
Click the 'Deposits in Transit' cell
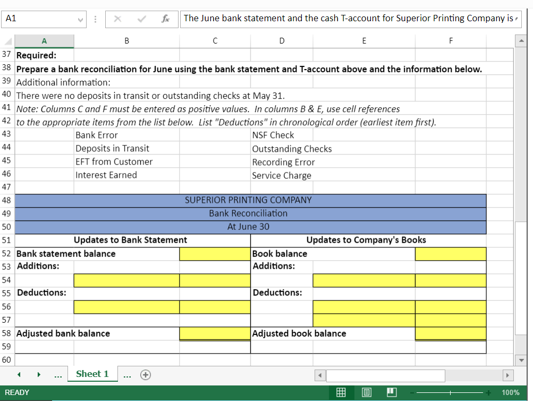click(126, 148)
